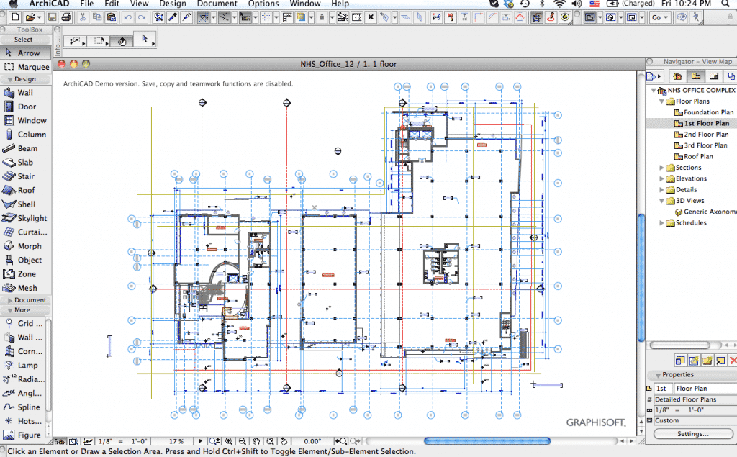Select the Shell tool

(25, 204)
